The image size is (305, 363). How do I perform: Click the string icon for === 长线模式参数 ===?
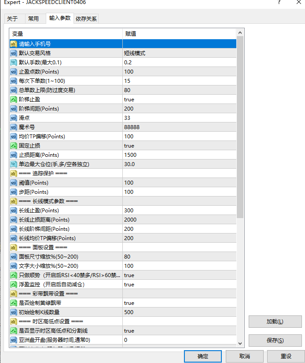[x=13, y=201]
